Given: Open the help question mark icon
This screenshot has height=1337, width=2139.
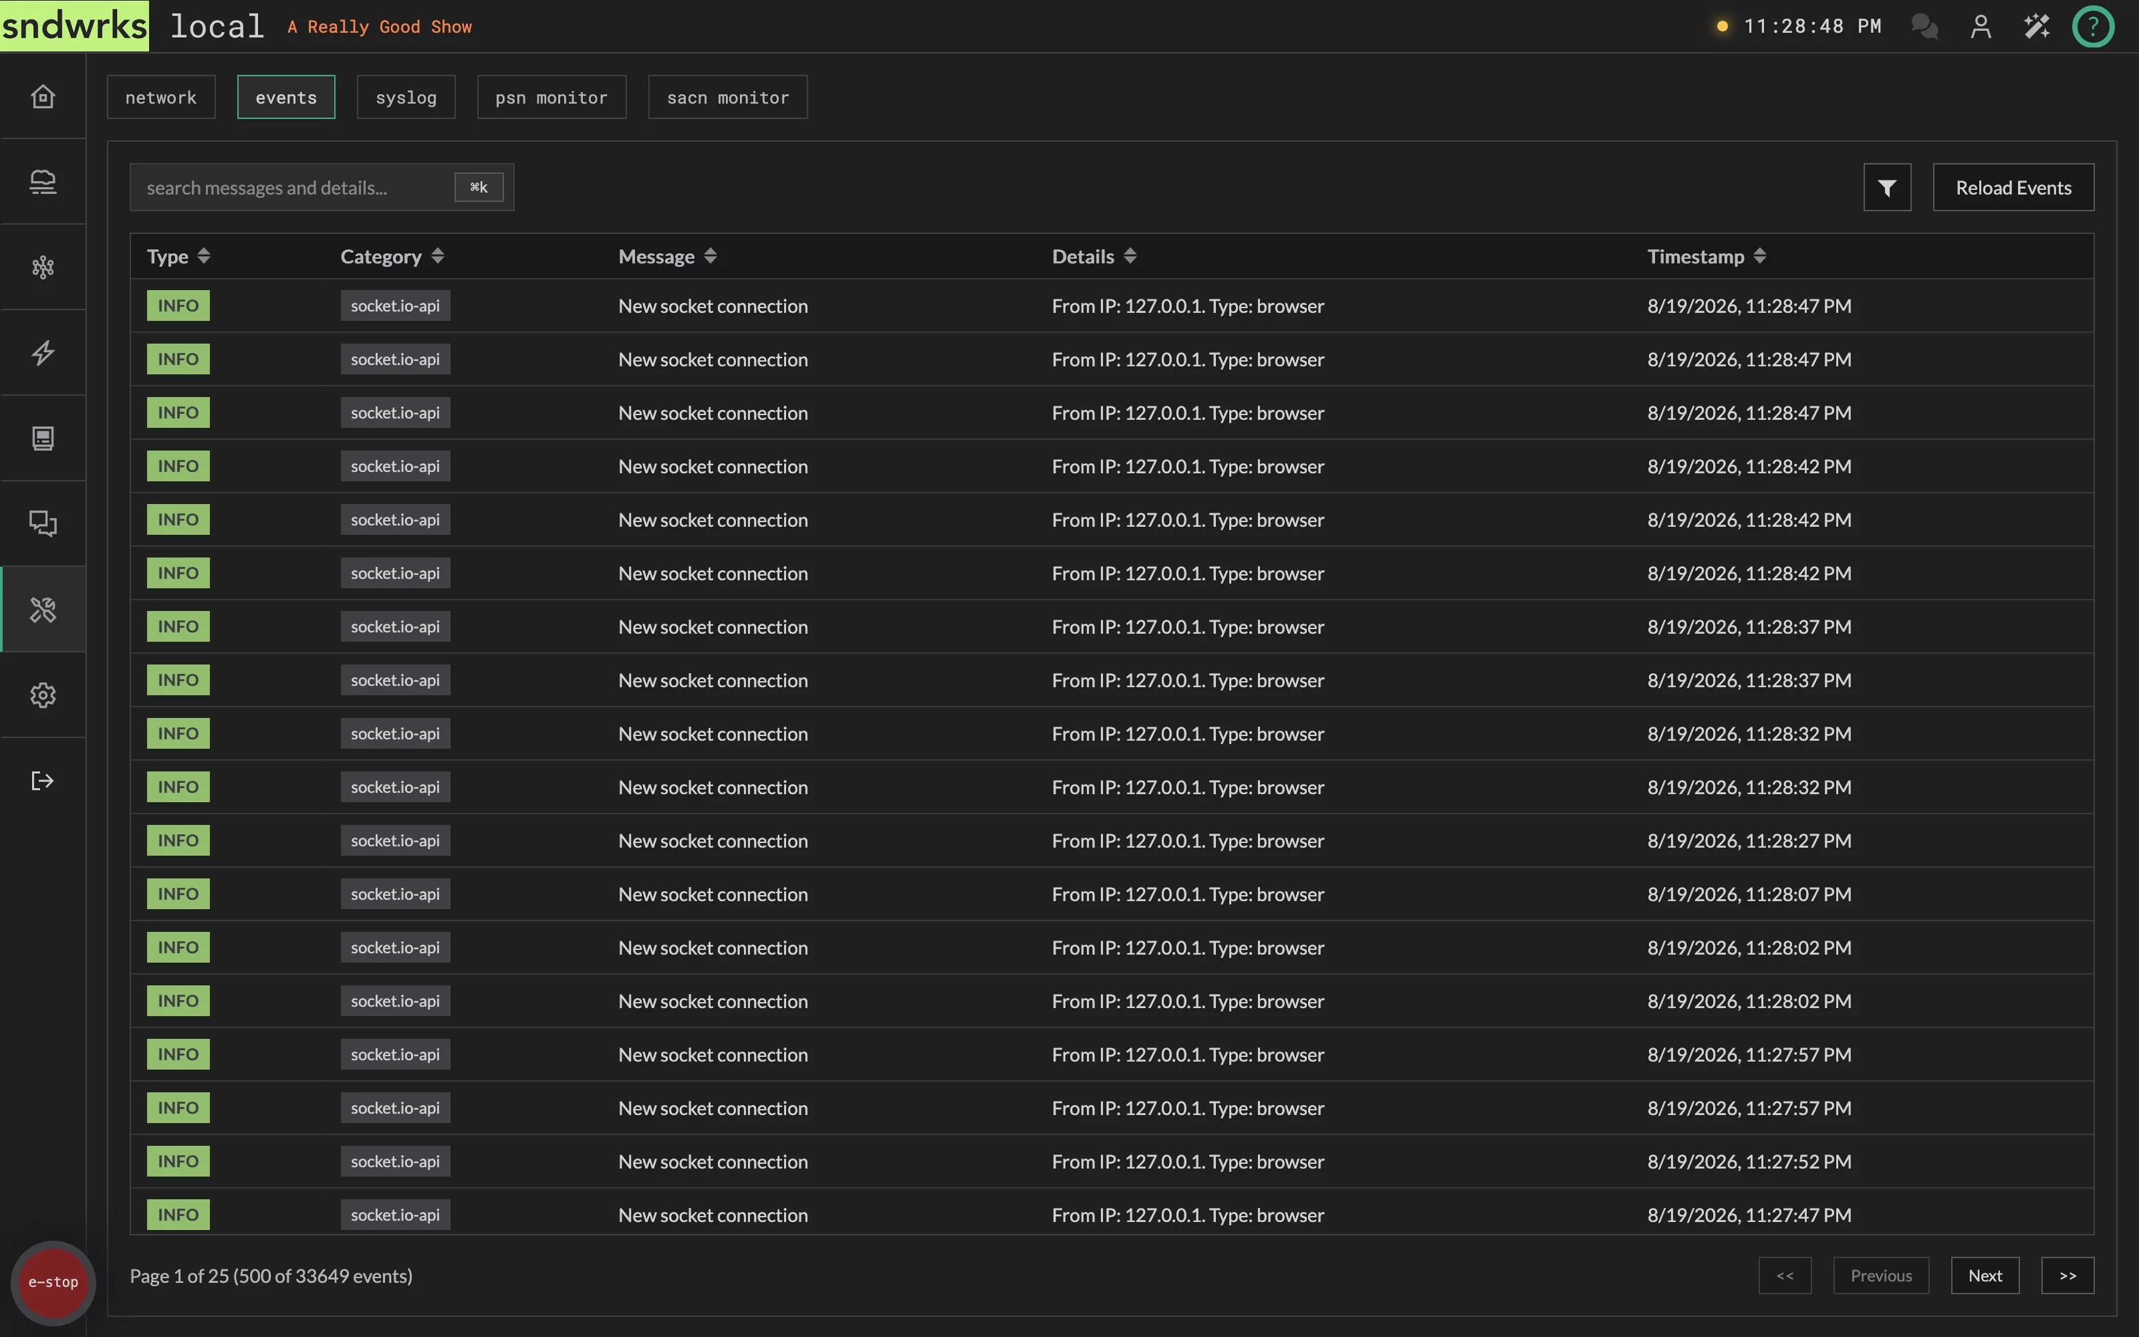Looking at the screenshot, I should pos(2093,27).
